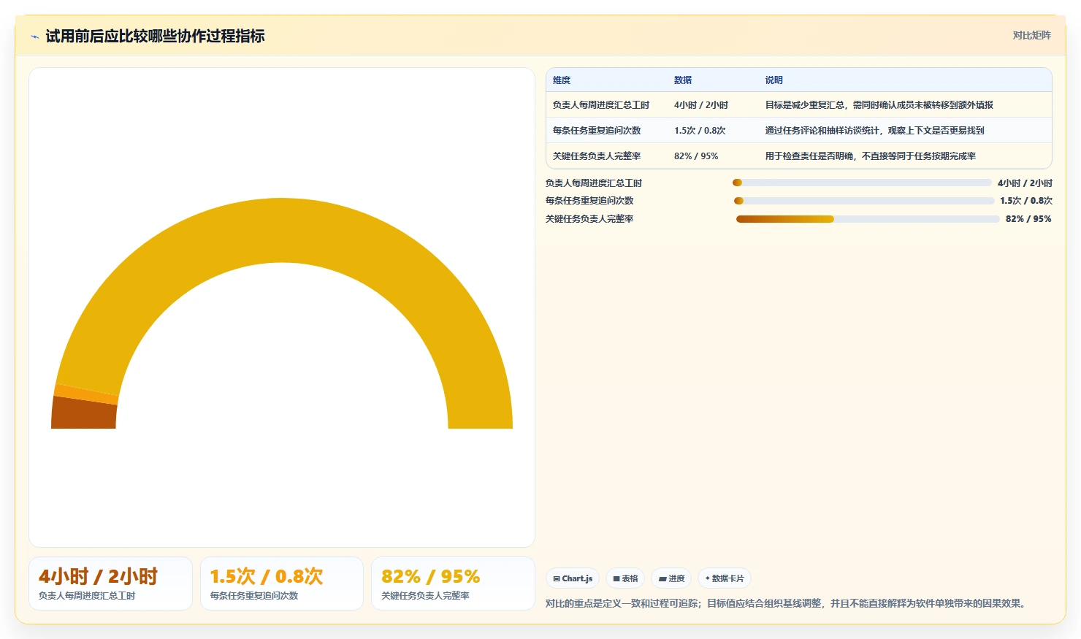
Task: Click progress value 82% / 95%
Action: (x=1028, y=219)
